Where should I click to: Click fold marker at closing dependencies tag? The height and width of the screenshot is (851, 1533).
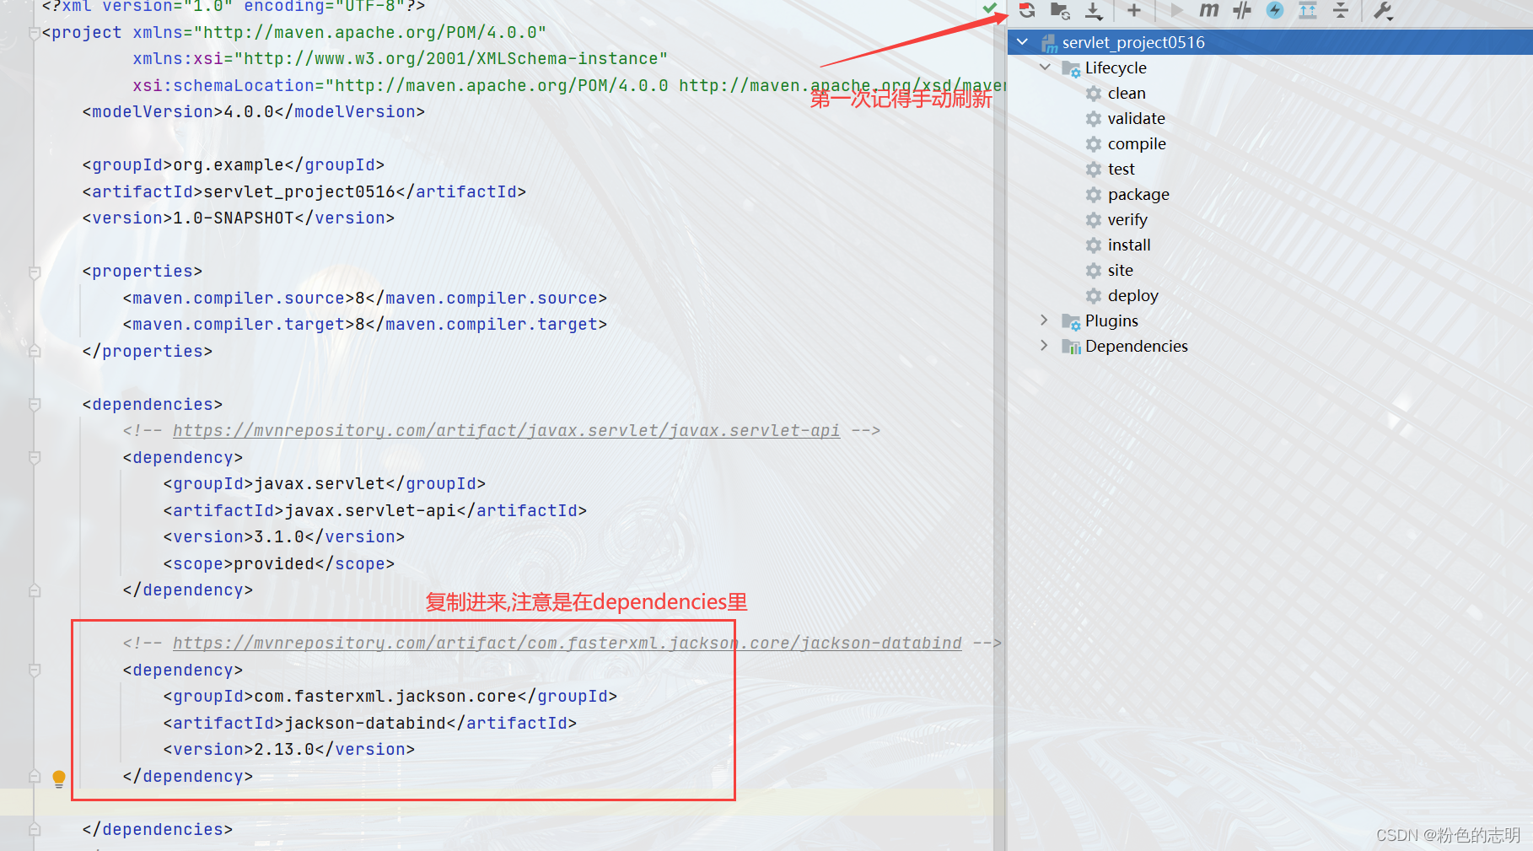pos(35,829)
